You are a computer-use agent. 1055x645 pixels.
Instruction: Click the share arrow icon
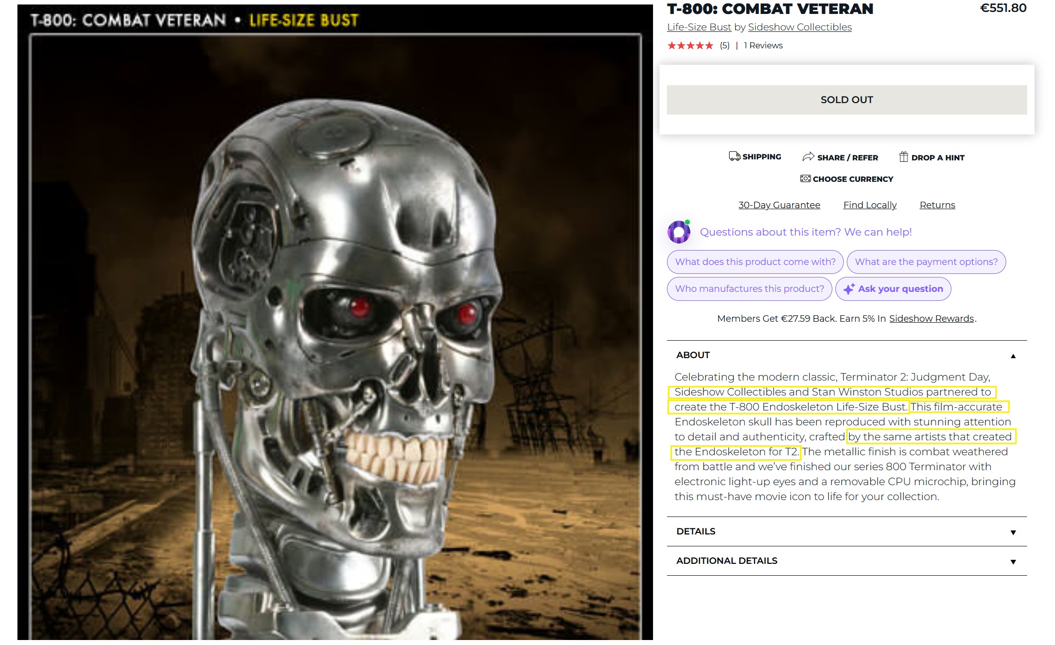[808, 157]
